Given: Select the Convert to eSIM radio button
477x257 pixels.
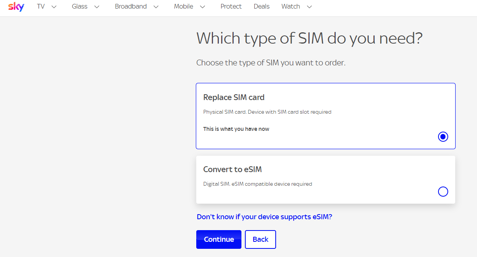Looking at the screenshot, I should tap(443, 192).
